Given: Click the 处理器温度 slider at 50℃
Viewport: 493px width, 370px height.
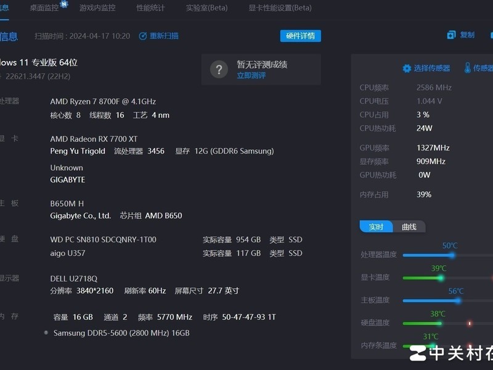Looking at the screenshot, I should (452, 255).
